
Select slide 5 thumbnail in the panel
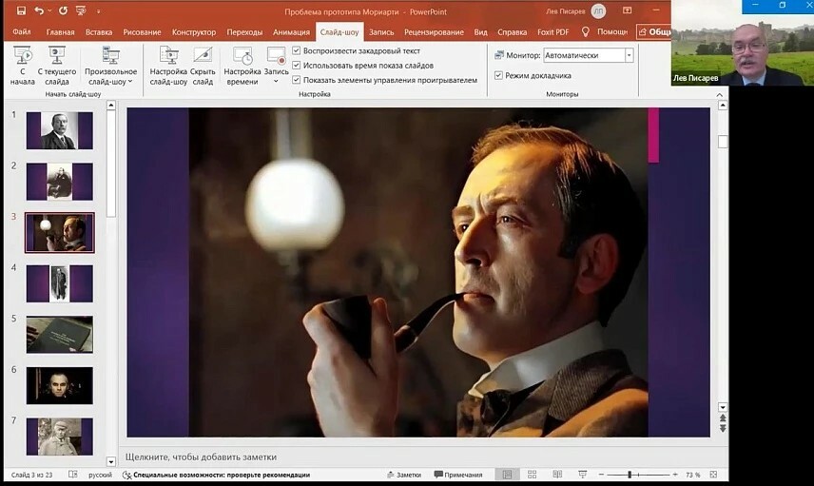59,334
